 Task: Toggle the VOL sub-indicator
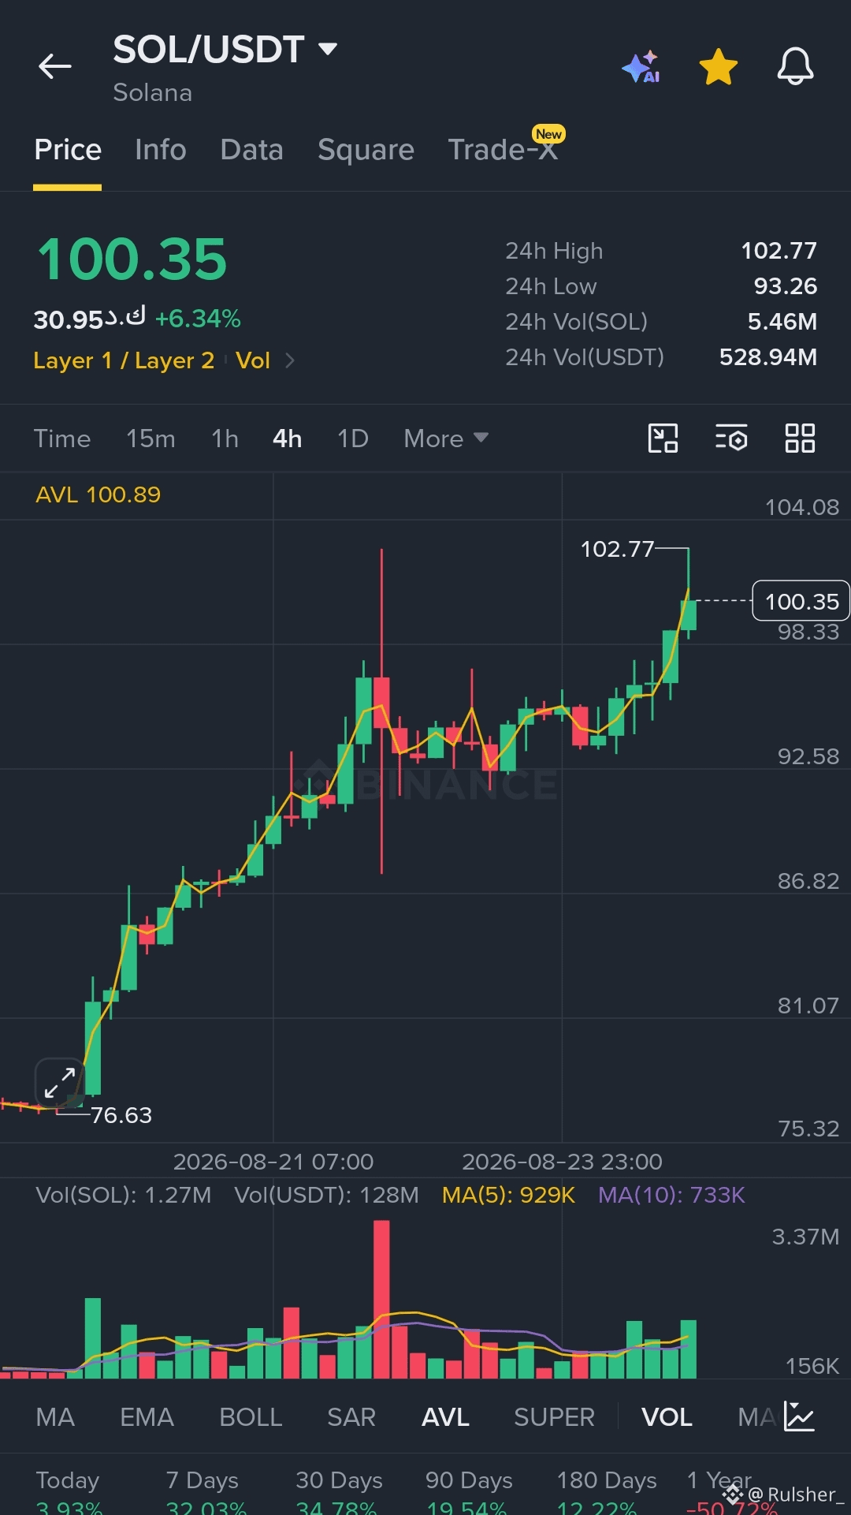(667, 1417)
